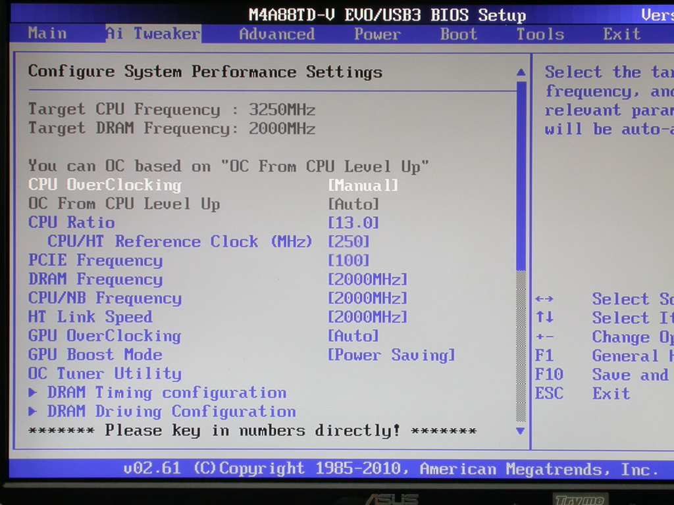
Task: Click the ESC key hint
Action: point(549,393)
